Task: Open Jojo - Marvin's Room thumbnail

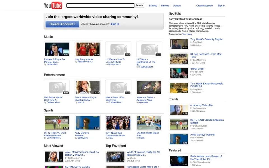Action: [x=54, y=157]
